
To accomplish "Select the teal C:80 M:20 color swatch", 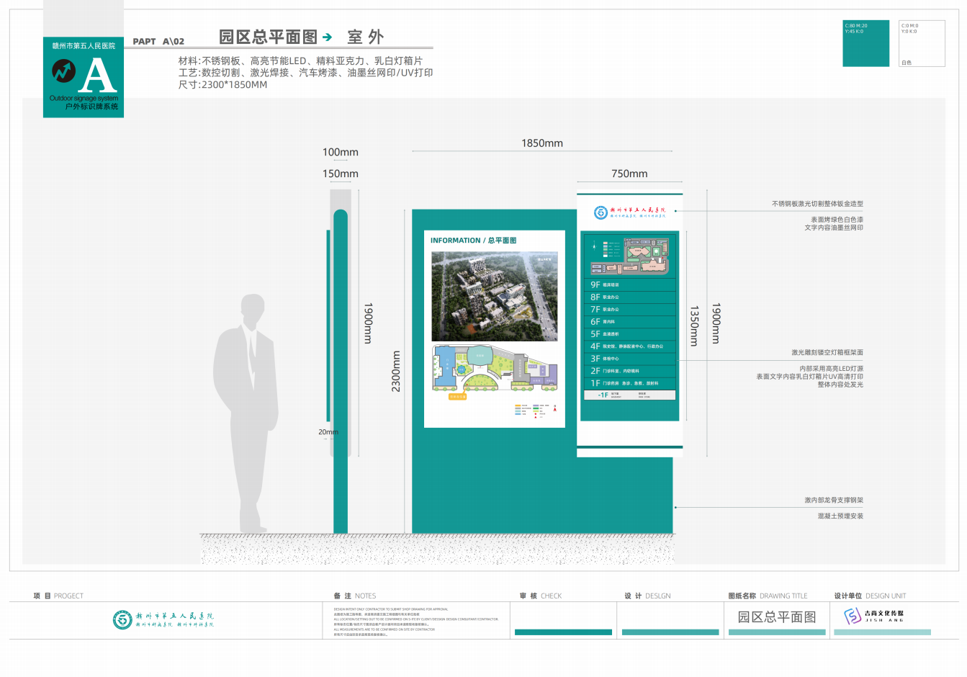I will 866,43.
